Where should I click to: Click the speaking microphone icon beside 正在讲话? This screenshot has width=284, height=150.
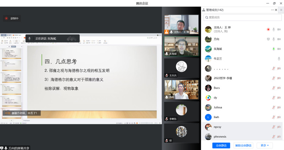(x=30, y=38)
